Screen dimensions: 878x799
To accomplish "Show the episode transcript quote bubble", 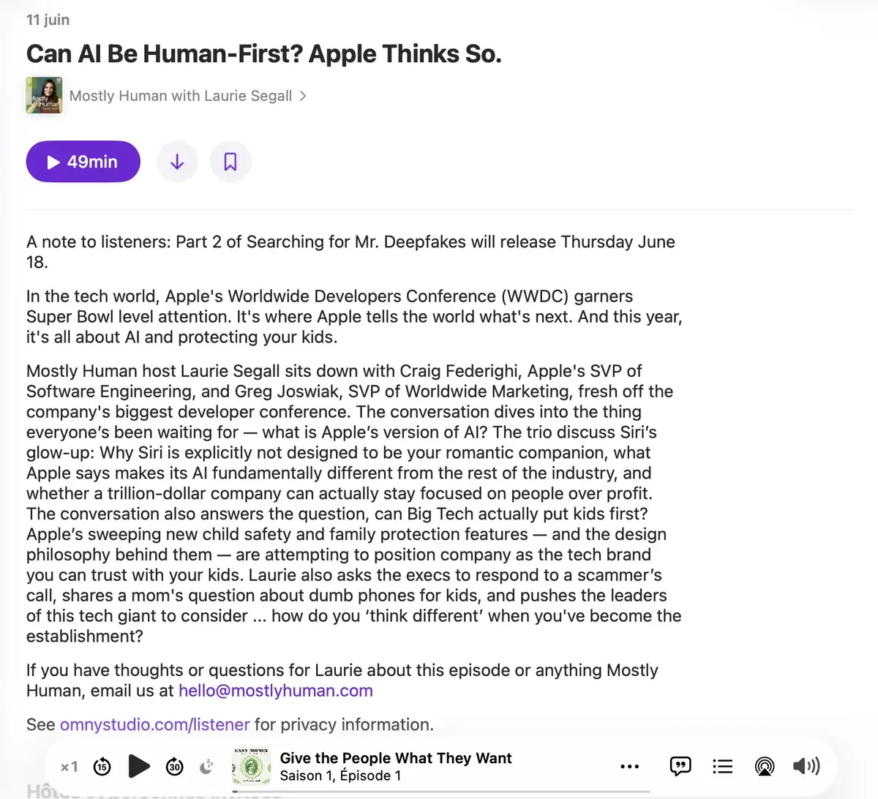I will tap(680, 766).
